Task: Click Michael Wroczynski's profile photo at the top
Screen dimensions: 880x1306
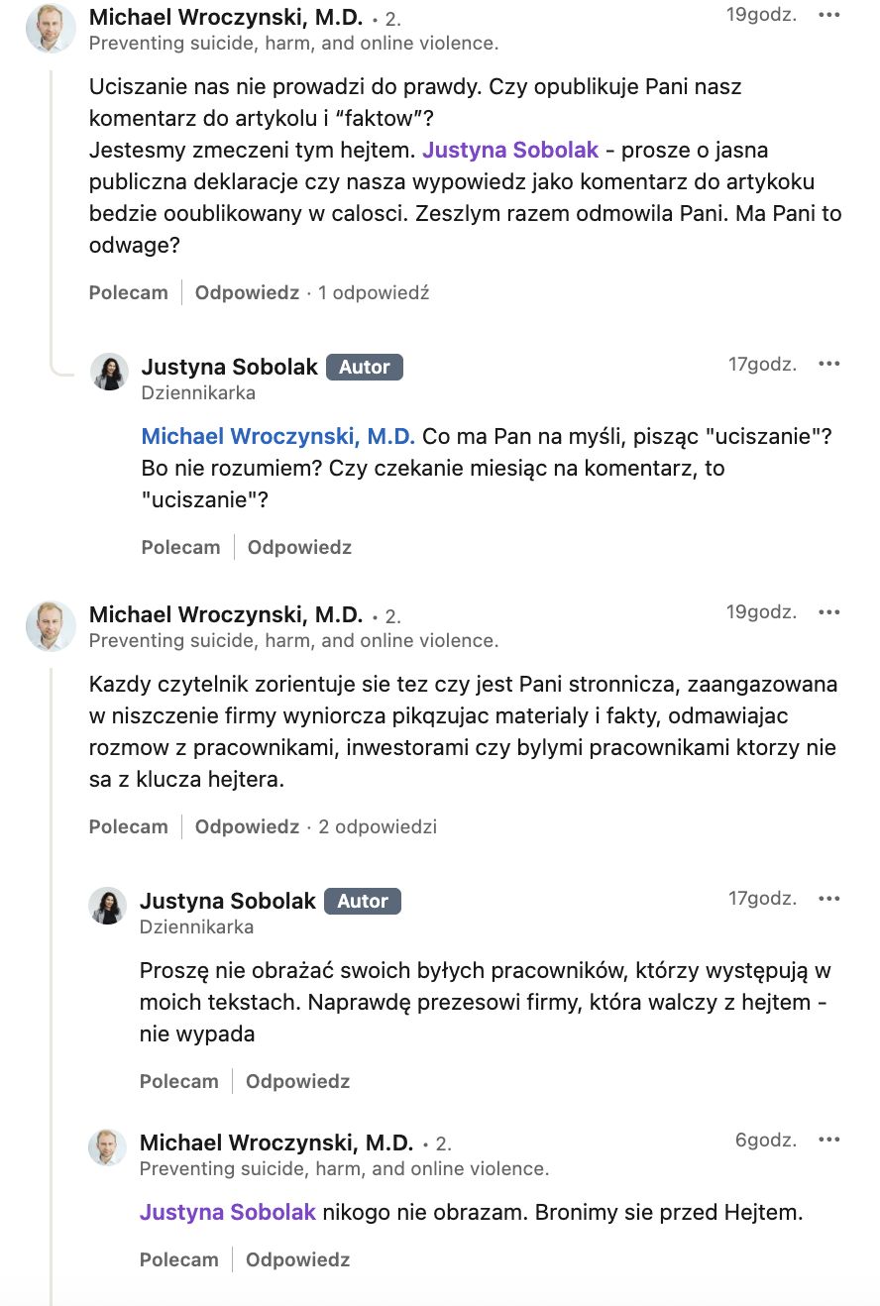Action: pos(50,27)
